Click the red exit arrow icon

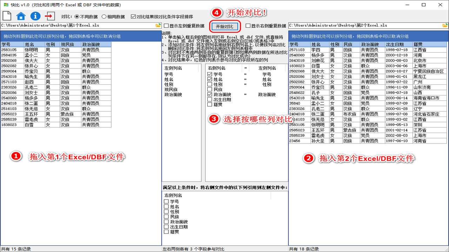[x=50, y=16]
